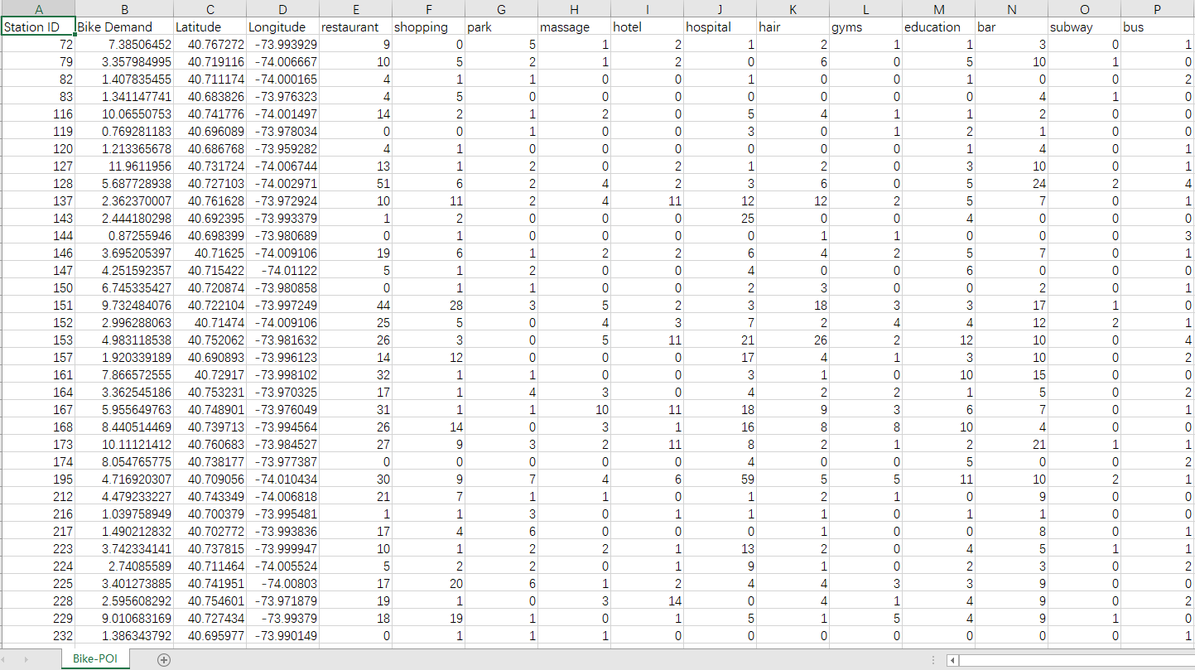Click the 'hair' header cell

(x=793, y=27)
